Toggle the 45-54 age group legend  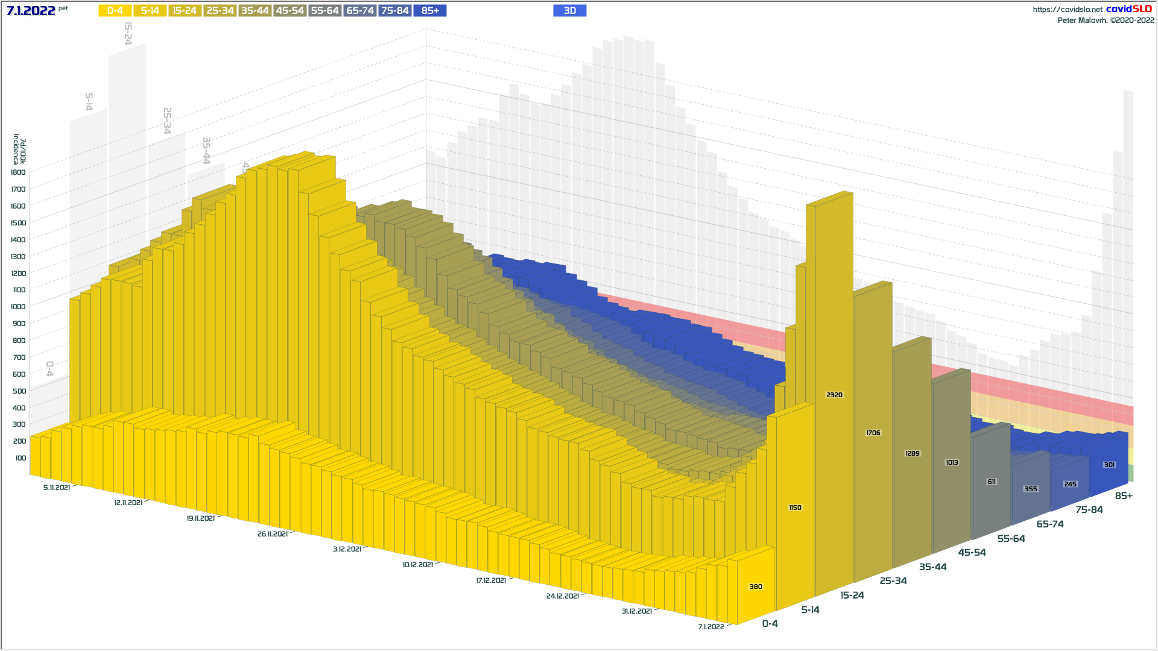click(x=289, y=11)
